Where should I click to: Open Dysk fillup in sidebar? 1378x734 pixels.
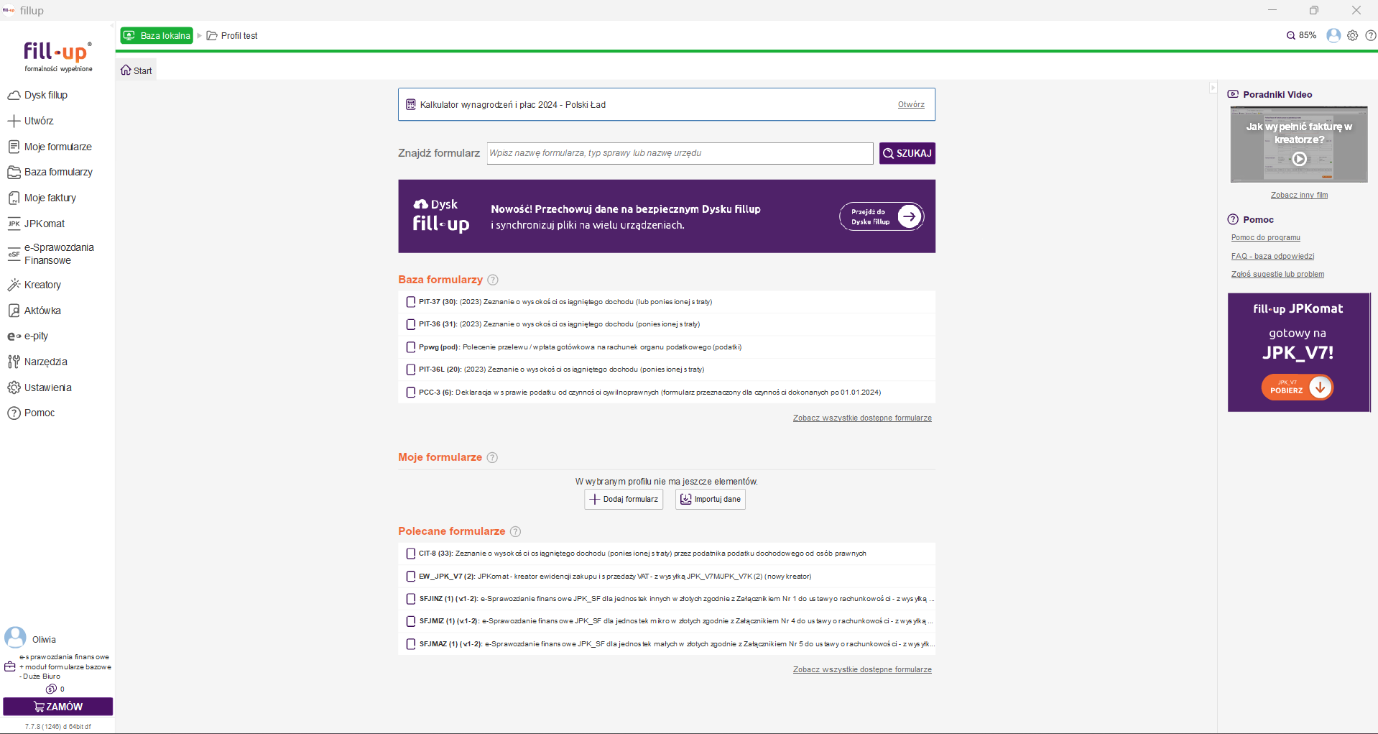point(37,95)
